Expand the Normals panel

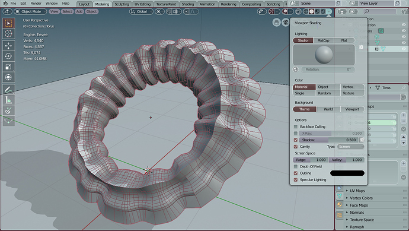pos(357,213)
